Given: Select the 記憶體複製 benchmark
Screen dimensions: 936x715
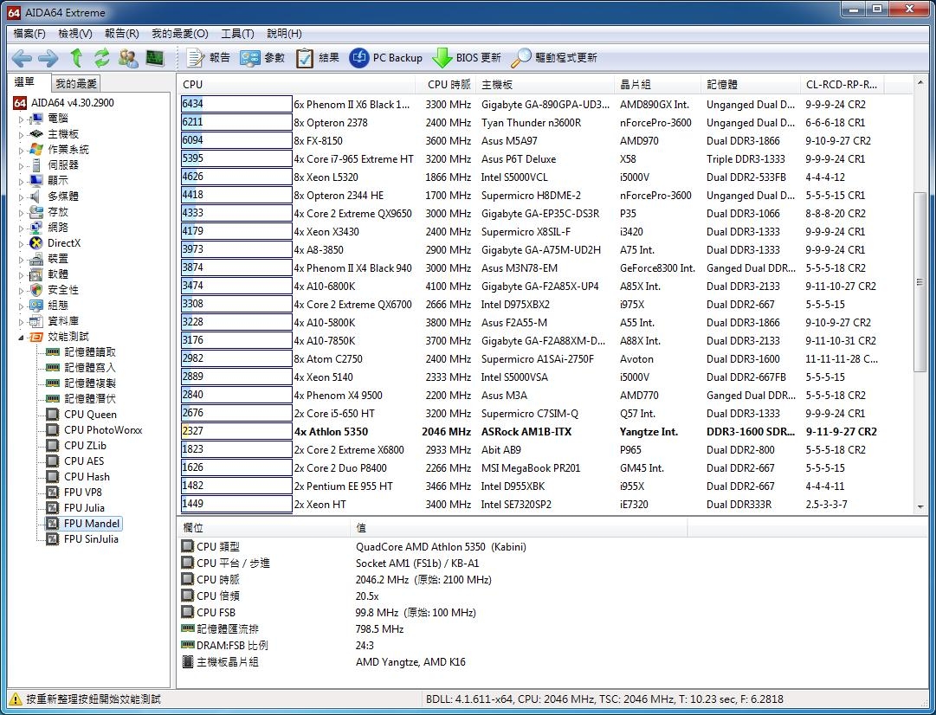Looking at the screenshot, I should (89, 383).
